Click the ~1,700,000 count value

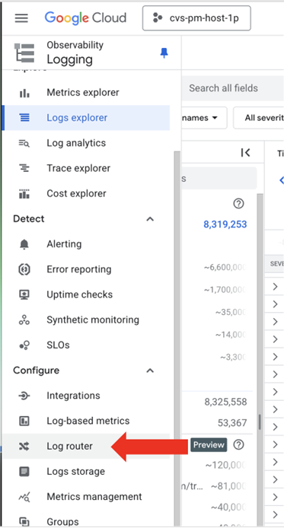[225, 290]
